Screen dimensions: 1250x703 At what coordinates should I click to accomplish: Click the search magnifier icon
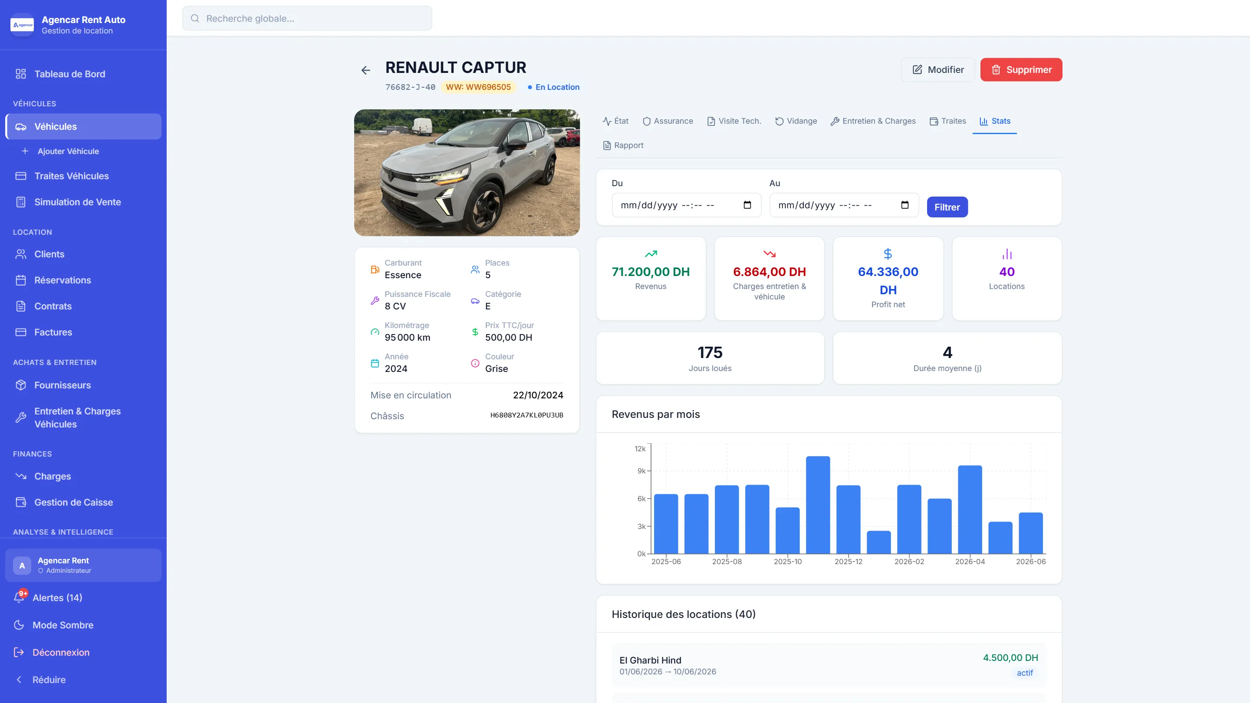point(195,18)
